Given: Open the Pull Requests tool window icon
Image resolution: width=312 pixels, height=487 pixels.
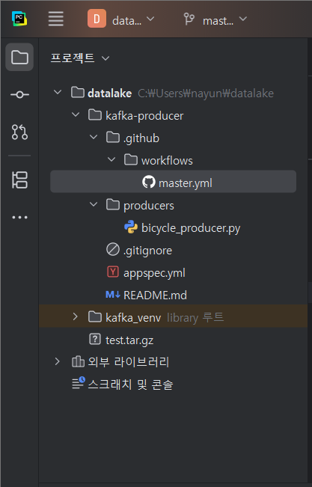Looking at the screenshot, I should (x=19, y=132).
